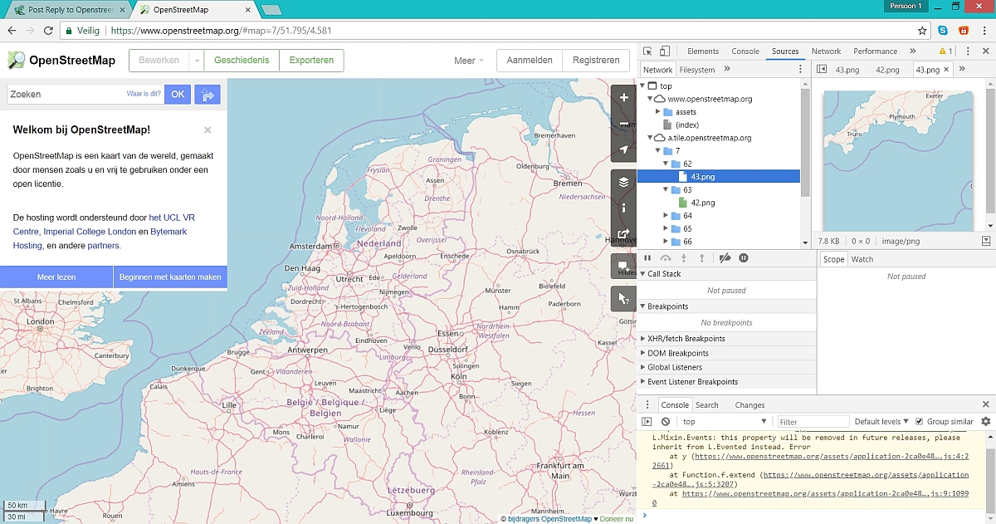Switch to the Filesystem navigator tab
Screen dimensions: 996x524
697,70
